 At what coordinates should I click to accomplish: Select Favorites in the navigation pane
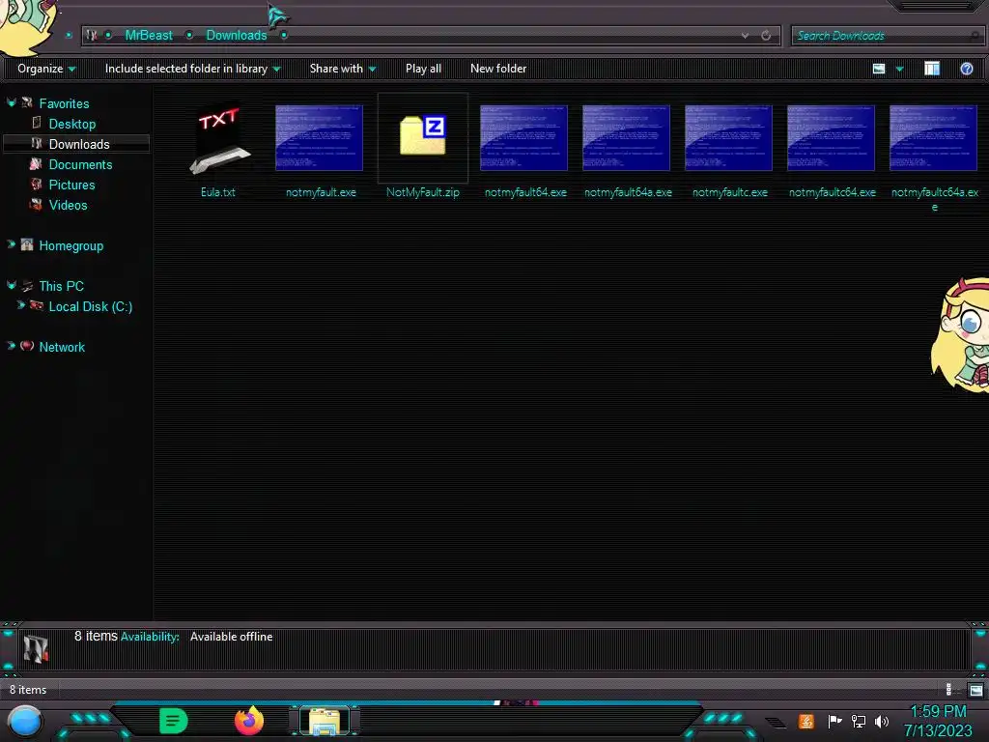[64, 103]
